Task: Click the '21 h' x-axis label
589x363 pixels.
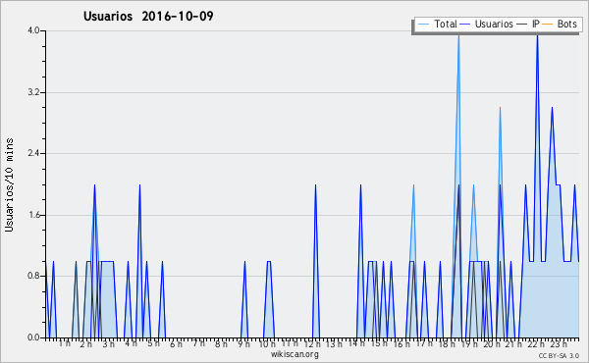Action: click(x=513, y=343)
